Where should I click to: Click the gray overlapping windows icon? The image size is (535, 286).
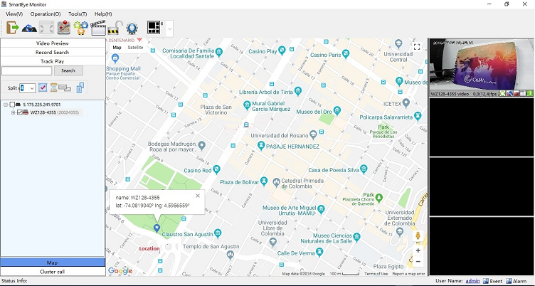click(x=65, y=88)
